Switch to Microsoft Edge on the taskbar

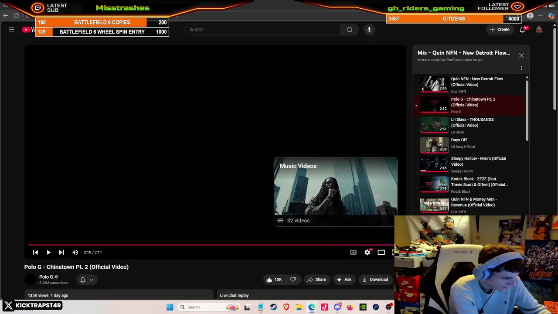coord(312,307)
